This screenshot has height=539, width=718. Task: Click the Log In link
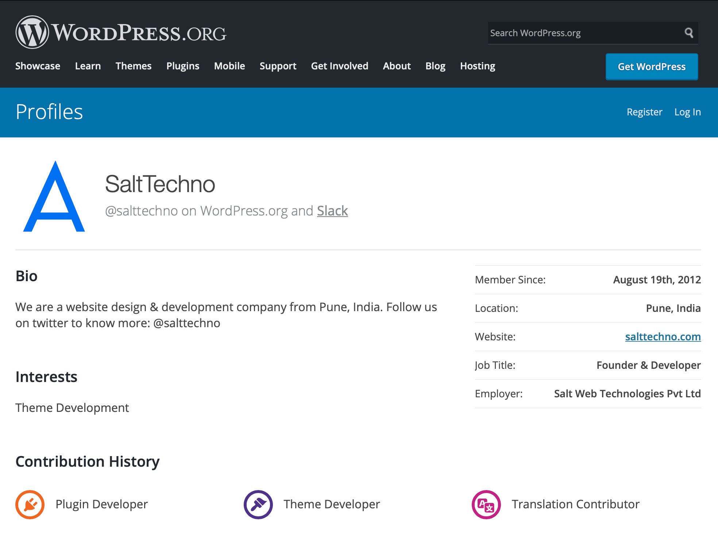[x=688, y=112]
